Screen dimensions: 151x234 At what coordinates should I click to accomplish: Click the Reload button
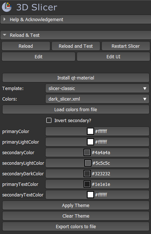coord(26,46)
